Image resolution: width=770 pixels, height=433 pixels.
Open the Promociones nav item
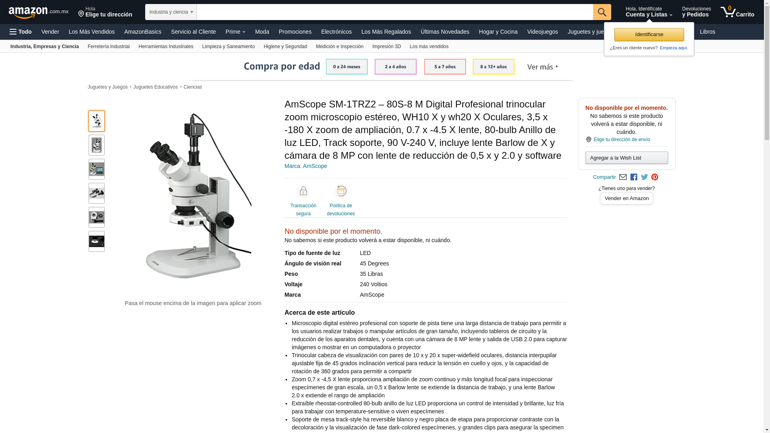pos(295,32)
